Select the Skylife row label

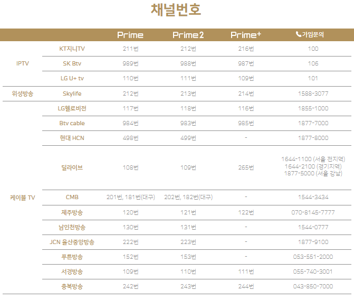pyautogui.click(x=72, y=93)
